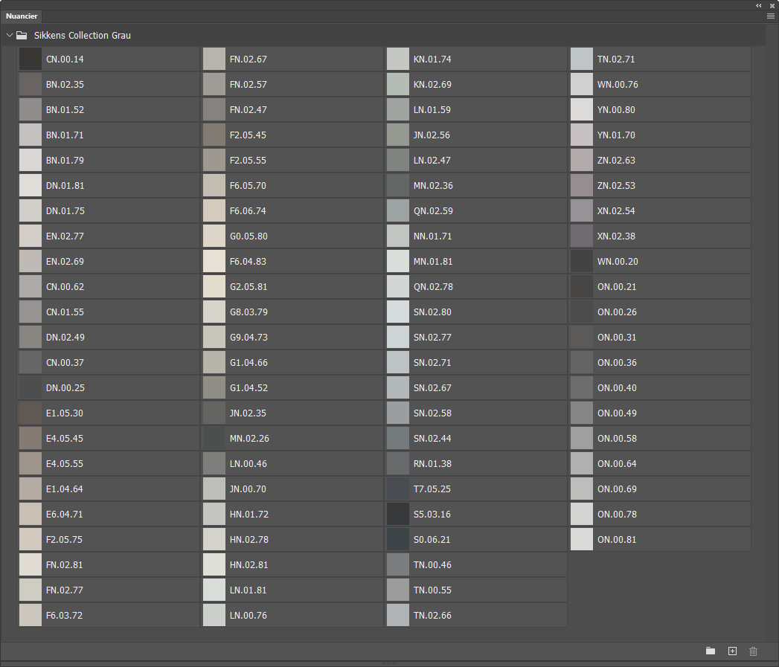
Task: Click the label DN.00.25
Action: [65, 388]
